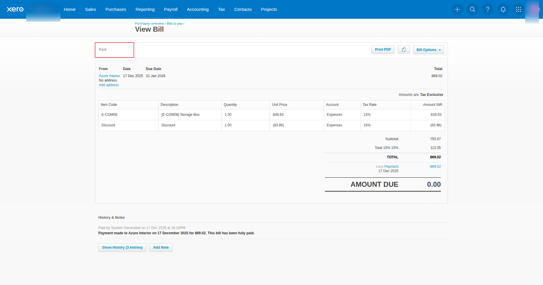Open the plus create-new icon
Image resolution: width=543 pixels, height=285 pixels.
[457, 9]
